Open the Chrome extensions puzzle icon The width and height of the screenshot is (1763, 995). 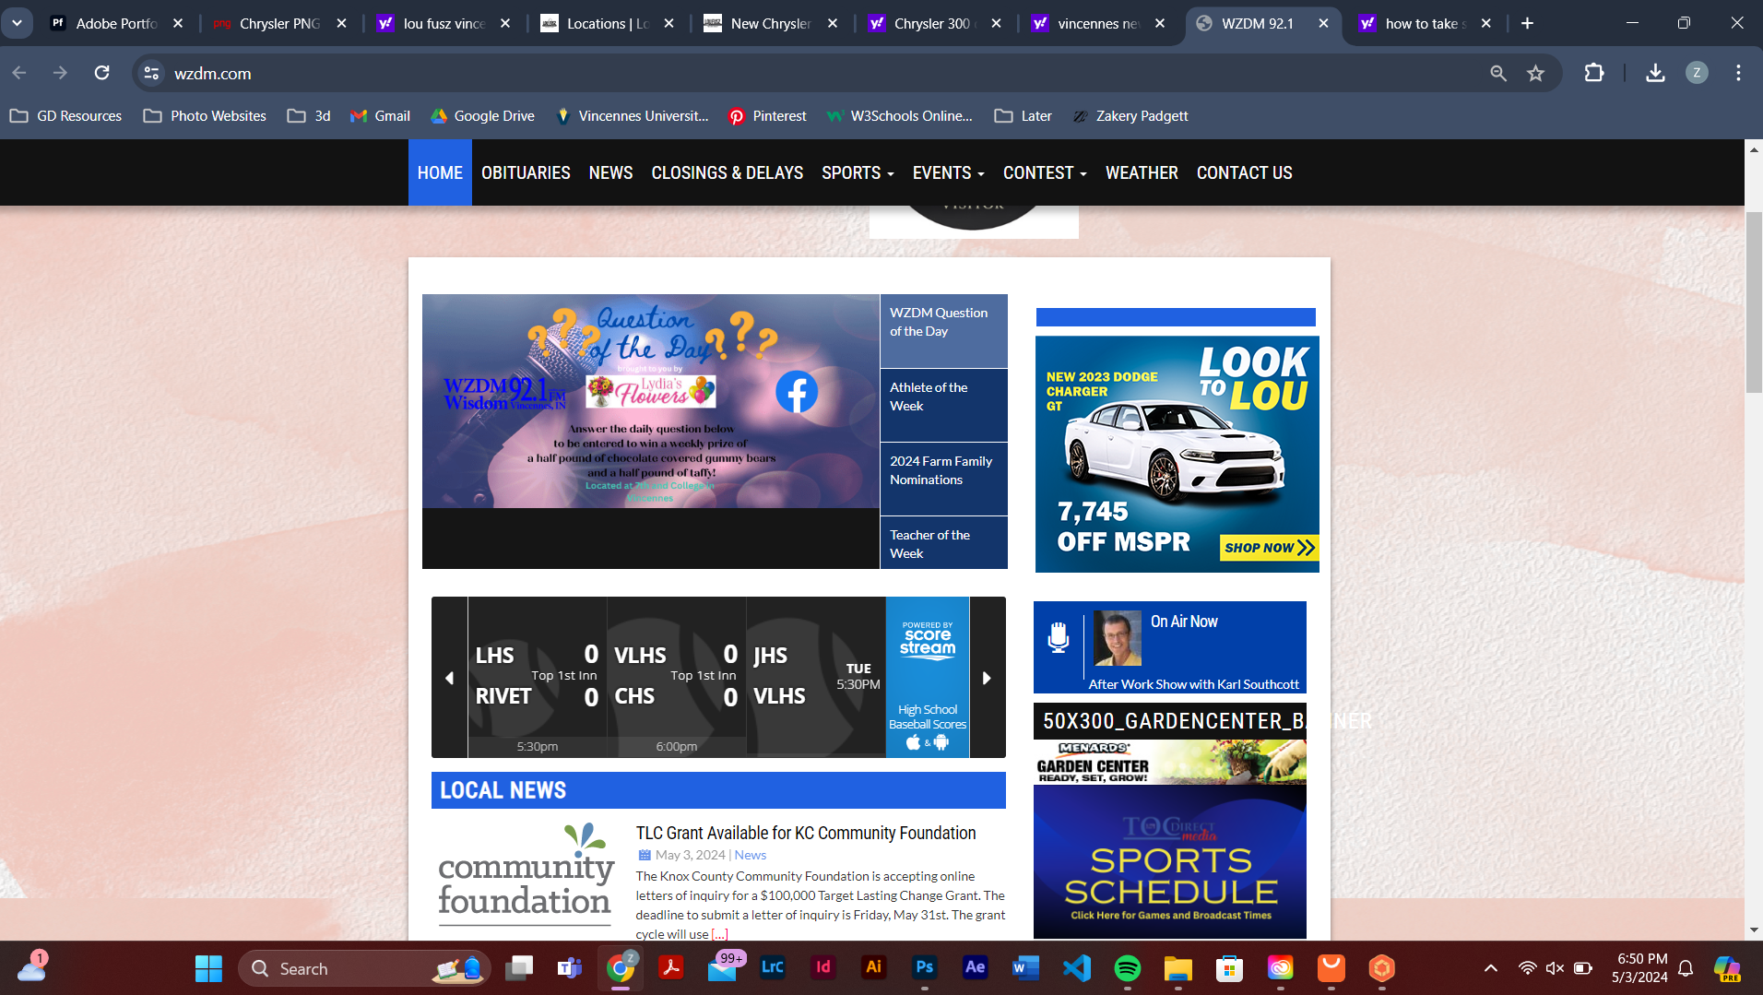click(1593, 73)
